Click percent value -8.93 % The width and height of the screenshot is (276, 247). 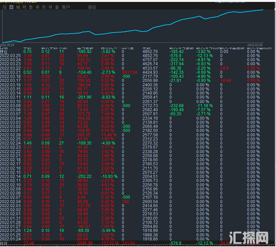[108, 97]
